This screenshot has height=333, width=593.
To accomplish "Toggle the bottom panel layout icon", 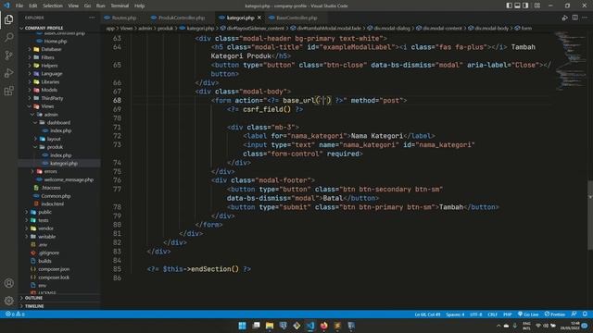I will [x=517, y=6].
